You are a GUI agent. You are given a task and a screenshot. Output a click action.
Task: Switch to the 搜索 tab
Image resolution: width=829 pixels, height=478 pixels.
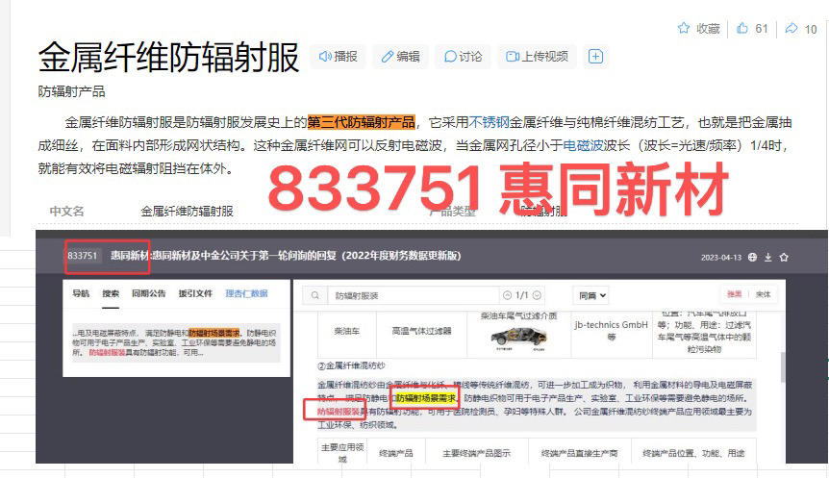(111, 293)
